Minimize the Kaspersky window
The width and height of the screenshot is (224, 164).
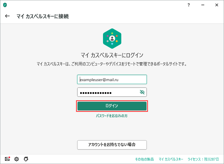click(203, 5)
